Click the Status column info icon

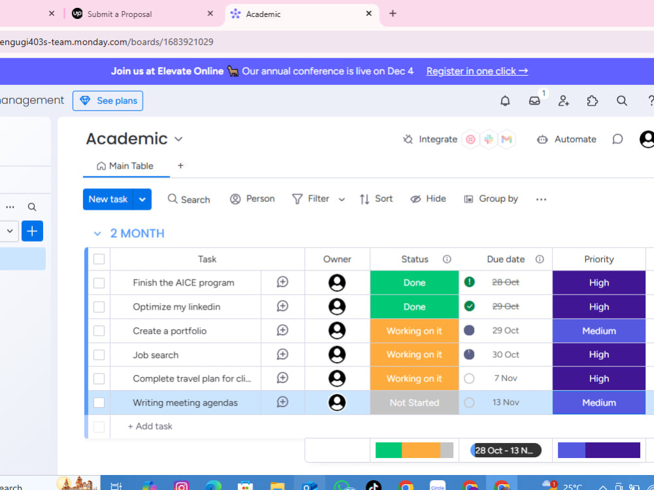pyautogui.click(x=447, y=259)
